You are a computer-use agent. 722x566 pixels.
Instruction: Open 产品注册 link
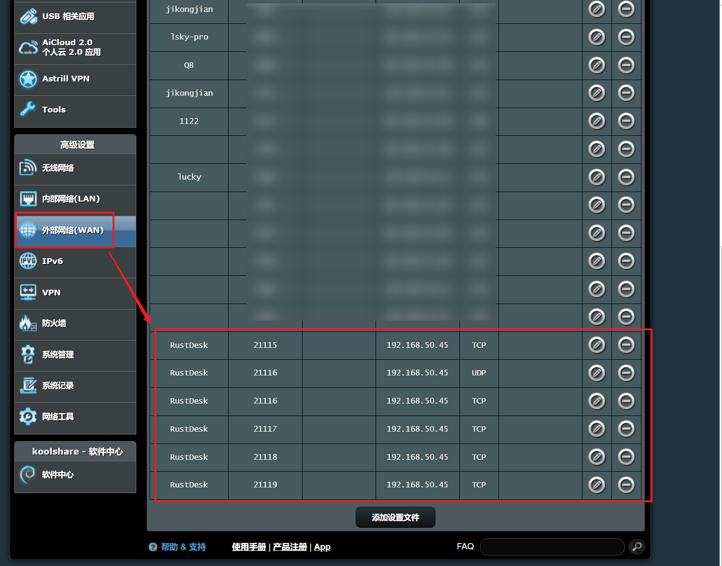[290, 547]
